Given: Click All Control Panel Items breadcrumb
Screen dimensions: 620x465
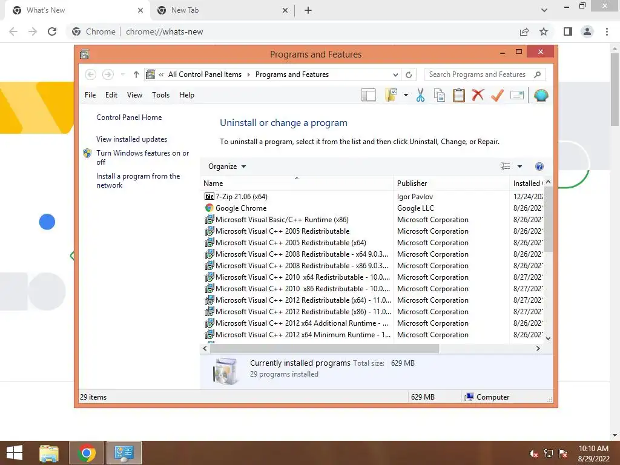Looking at the screenshot, I should (205, 74).
